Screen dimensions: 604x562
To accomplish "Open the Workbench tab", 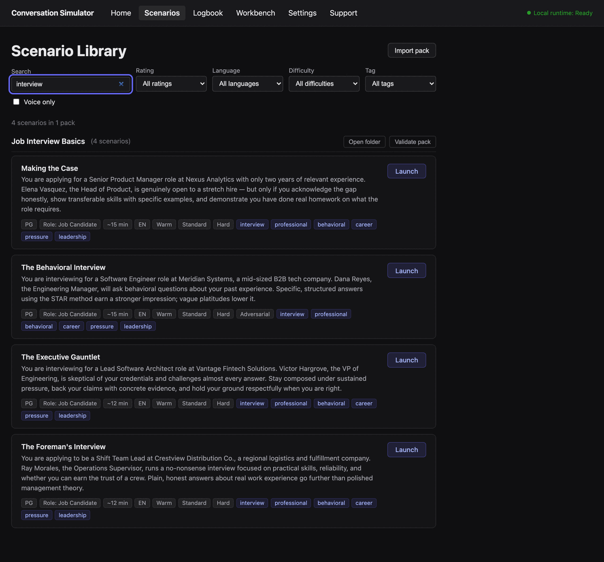I will click(x=255, y=13).
